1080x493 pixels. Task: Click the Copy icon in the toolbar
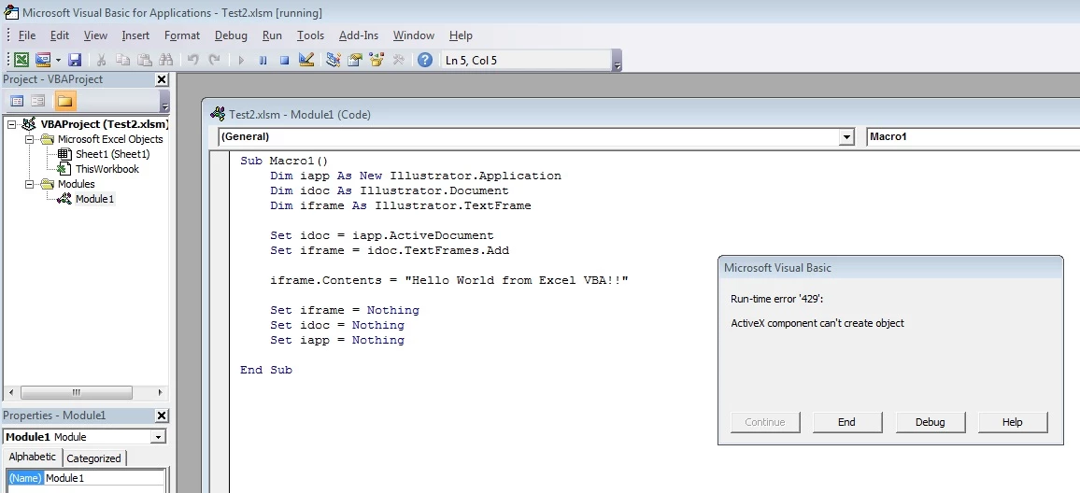click(122, 60)
